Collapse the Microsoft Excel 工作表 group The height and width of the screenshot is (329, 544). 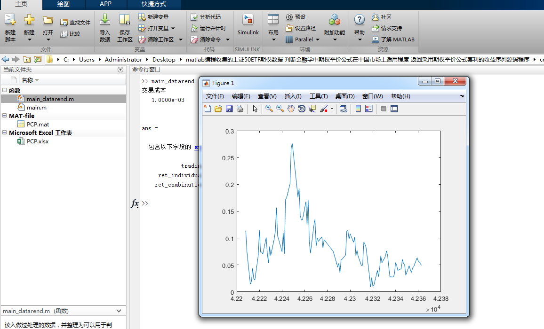tap(5, 133)
